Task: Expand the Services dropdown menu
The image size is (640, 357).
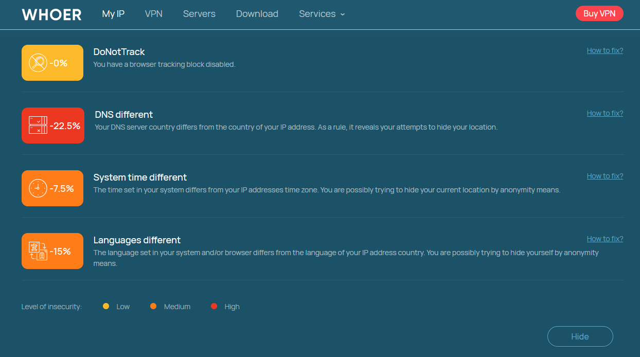Action: 322,14
